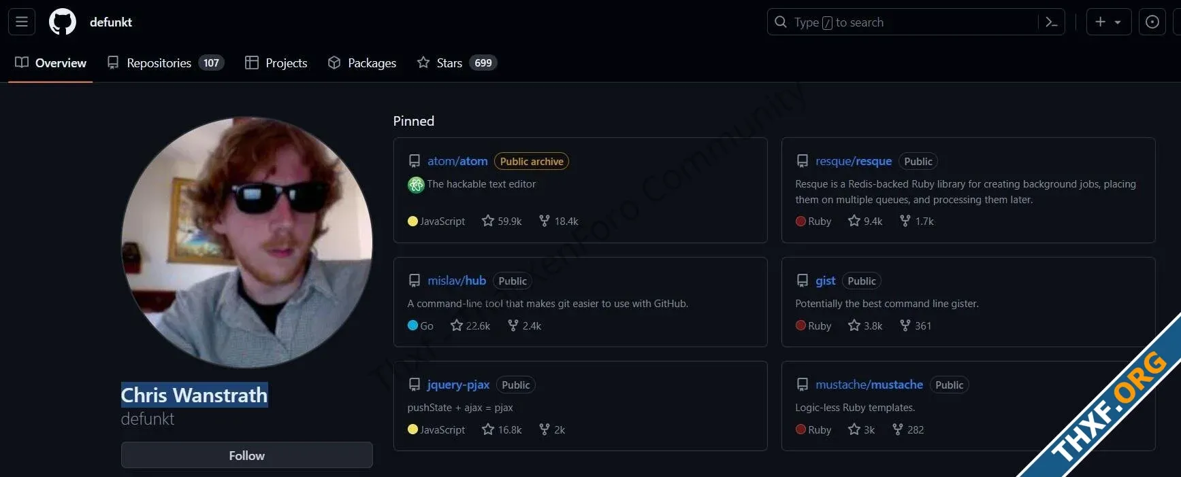Focus the Type / to search field
Screen dimensions: 1181x477
[x=916, y=22]
